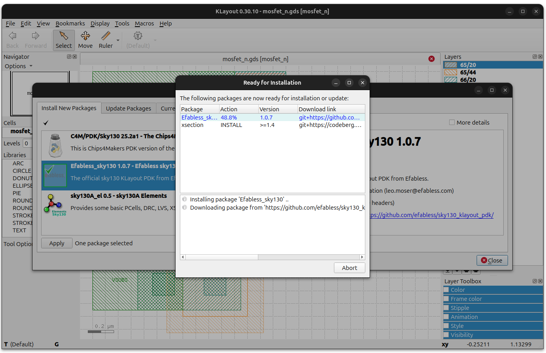Click the Forward navigation arrow icon
This screenshot has height=353, width=546.
click(x=36, y=36)
